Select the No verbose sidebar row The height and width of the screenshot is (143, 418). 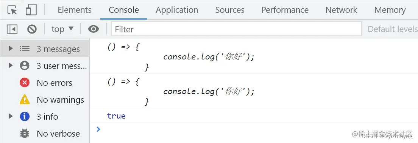45,134
